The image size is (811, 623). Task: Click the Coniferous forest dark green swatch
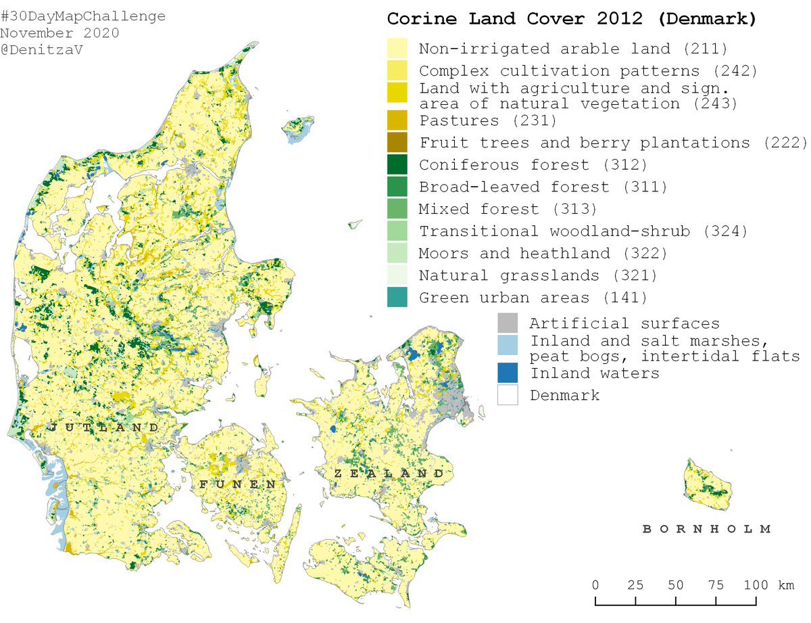click(397, 165)
